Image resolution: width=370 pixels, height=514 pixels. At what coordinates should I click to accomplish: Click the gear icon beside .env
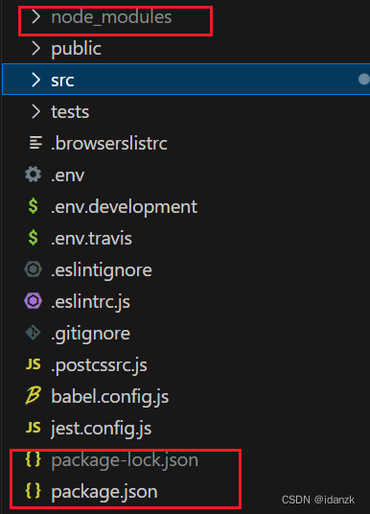34,175
